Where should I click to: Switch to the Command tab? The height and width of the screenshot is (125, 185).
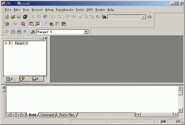(47, 115)
